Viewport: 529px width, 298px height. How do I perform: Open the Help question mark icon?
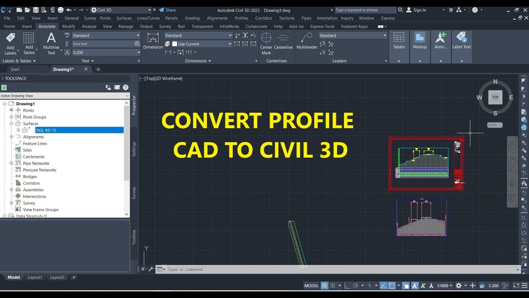point(475,10)
